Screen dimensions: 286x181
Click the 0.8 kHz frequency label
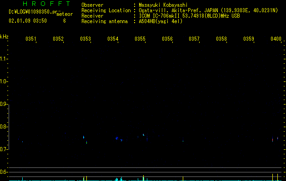pyautogui.click(x=3, y=127)
